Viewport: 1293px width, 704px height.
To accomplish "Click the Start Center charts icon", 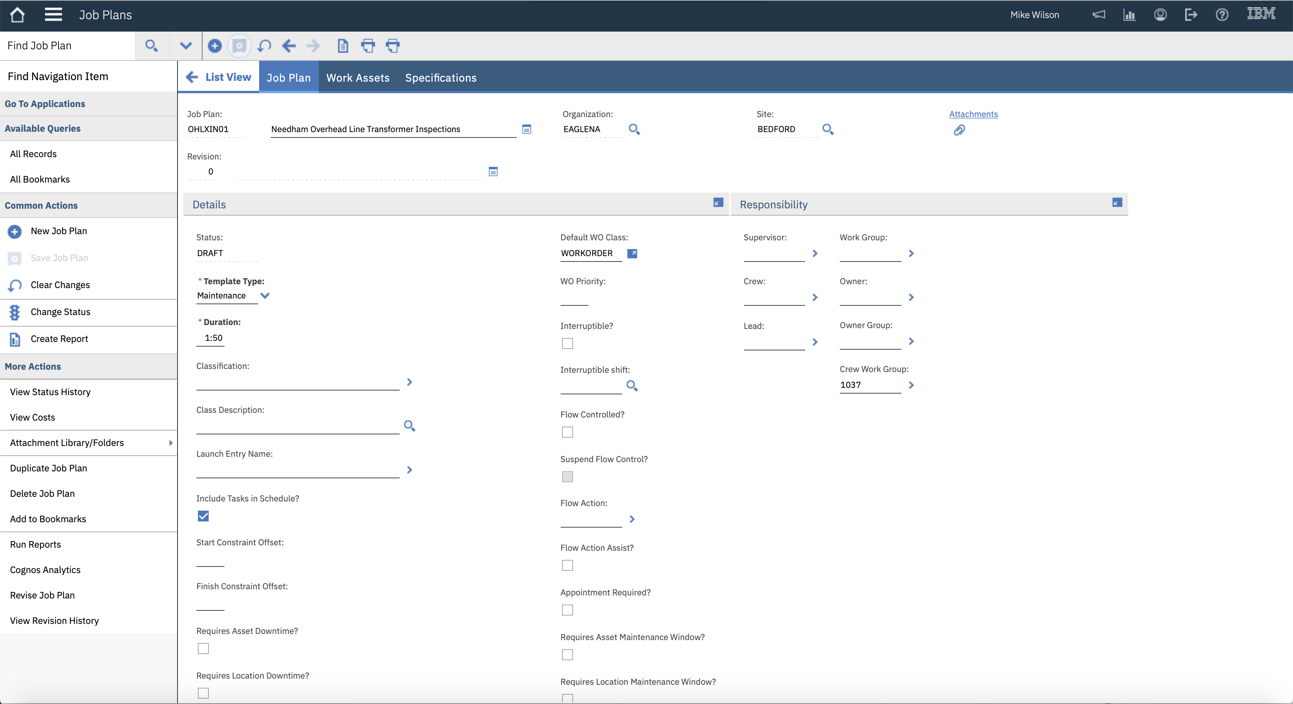I will tap(1129, 15).
